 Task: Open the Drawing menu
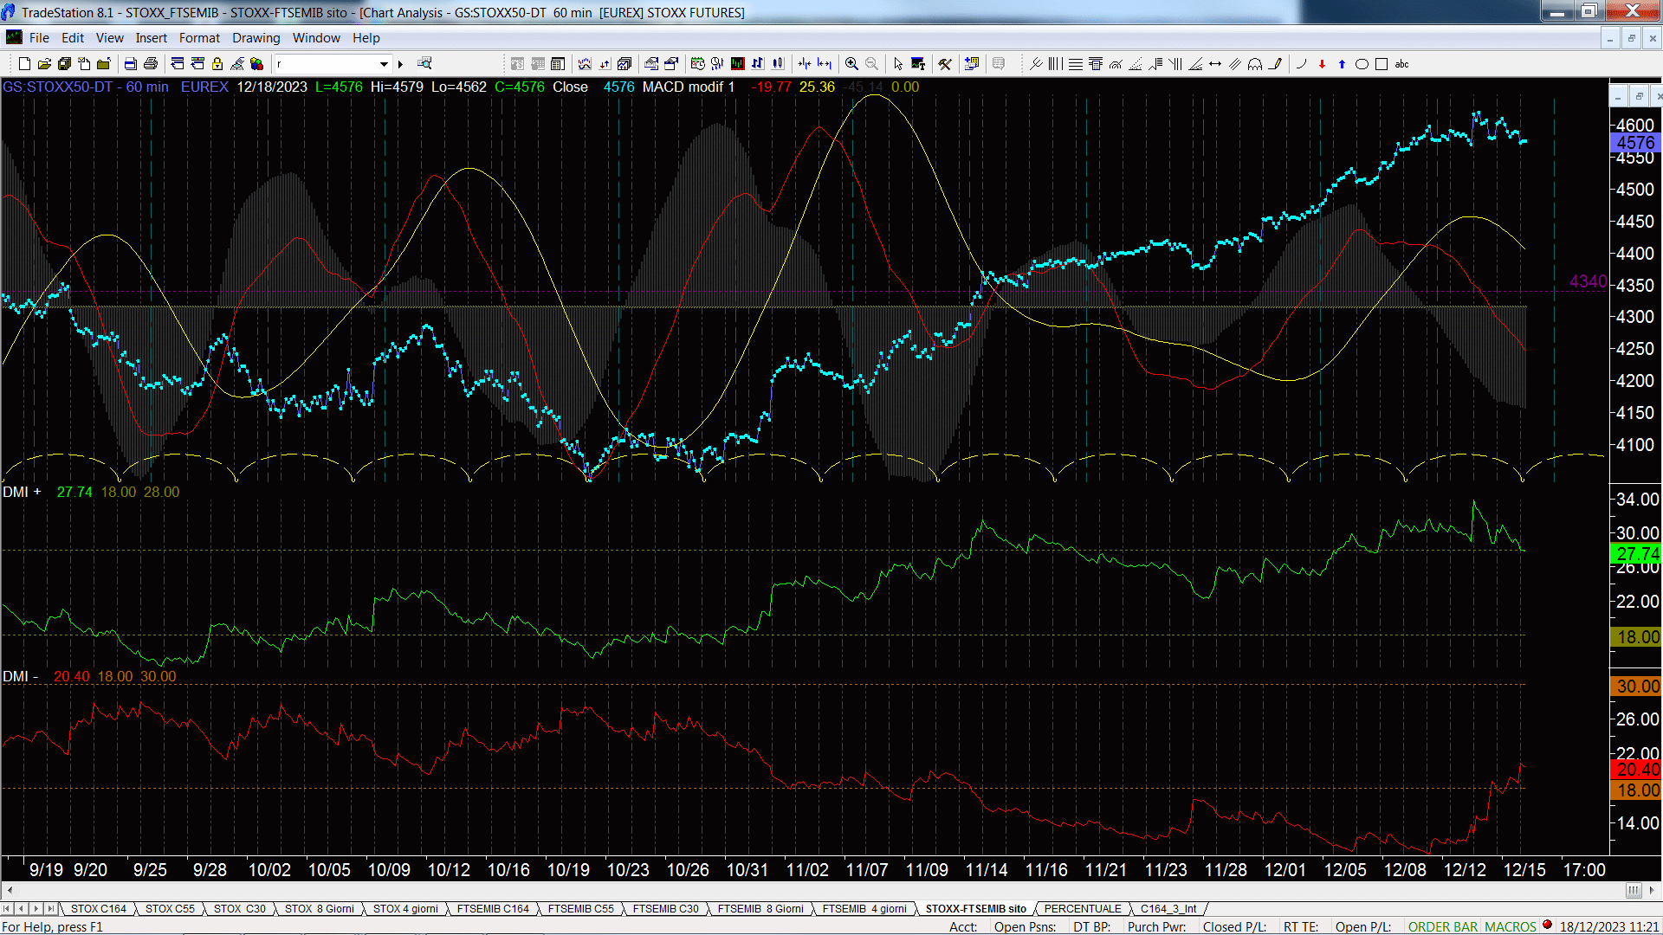pyautogui.click(x=256, y=38)
